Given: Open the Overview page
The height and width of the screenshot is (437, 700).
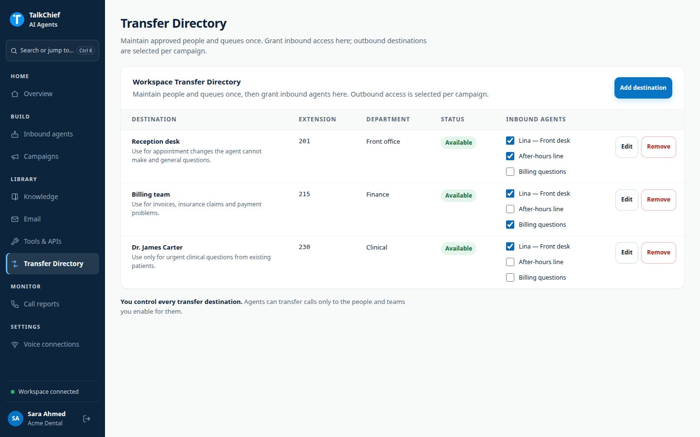Looking at the screenshot, I should click(x=52, y=94).
